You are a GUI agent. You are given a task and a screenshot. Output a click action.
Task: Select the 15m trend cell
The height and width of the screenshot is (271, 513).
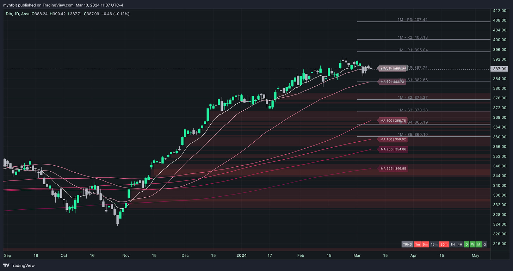[x=434, y=244]
